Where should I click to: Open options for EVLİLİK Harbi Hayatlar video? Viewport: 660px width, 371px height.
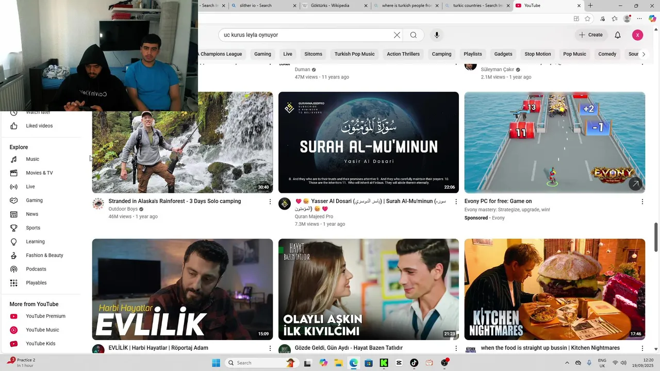click(270, 349)
